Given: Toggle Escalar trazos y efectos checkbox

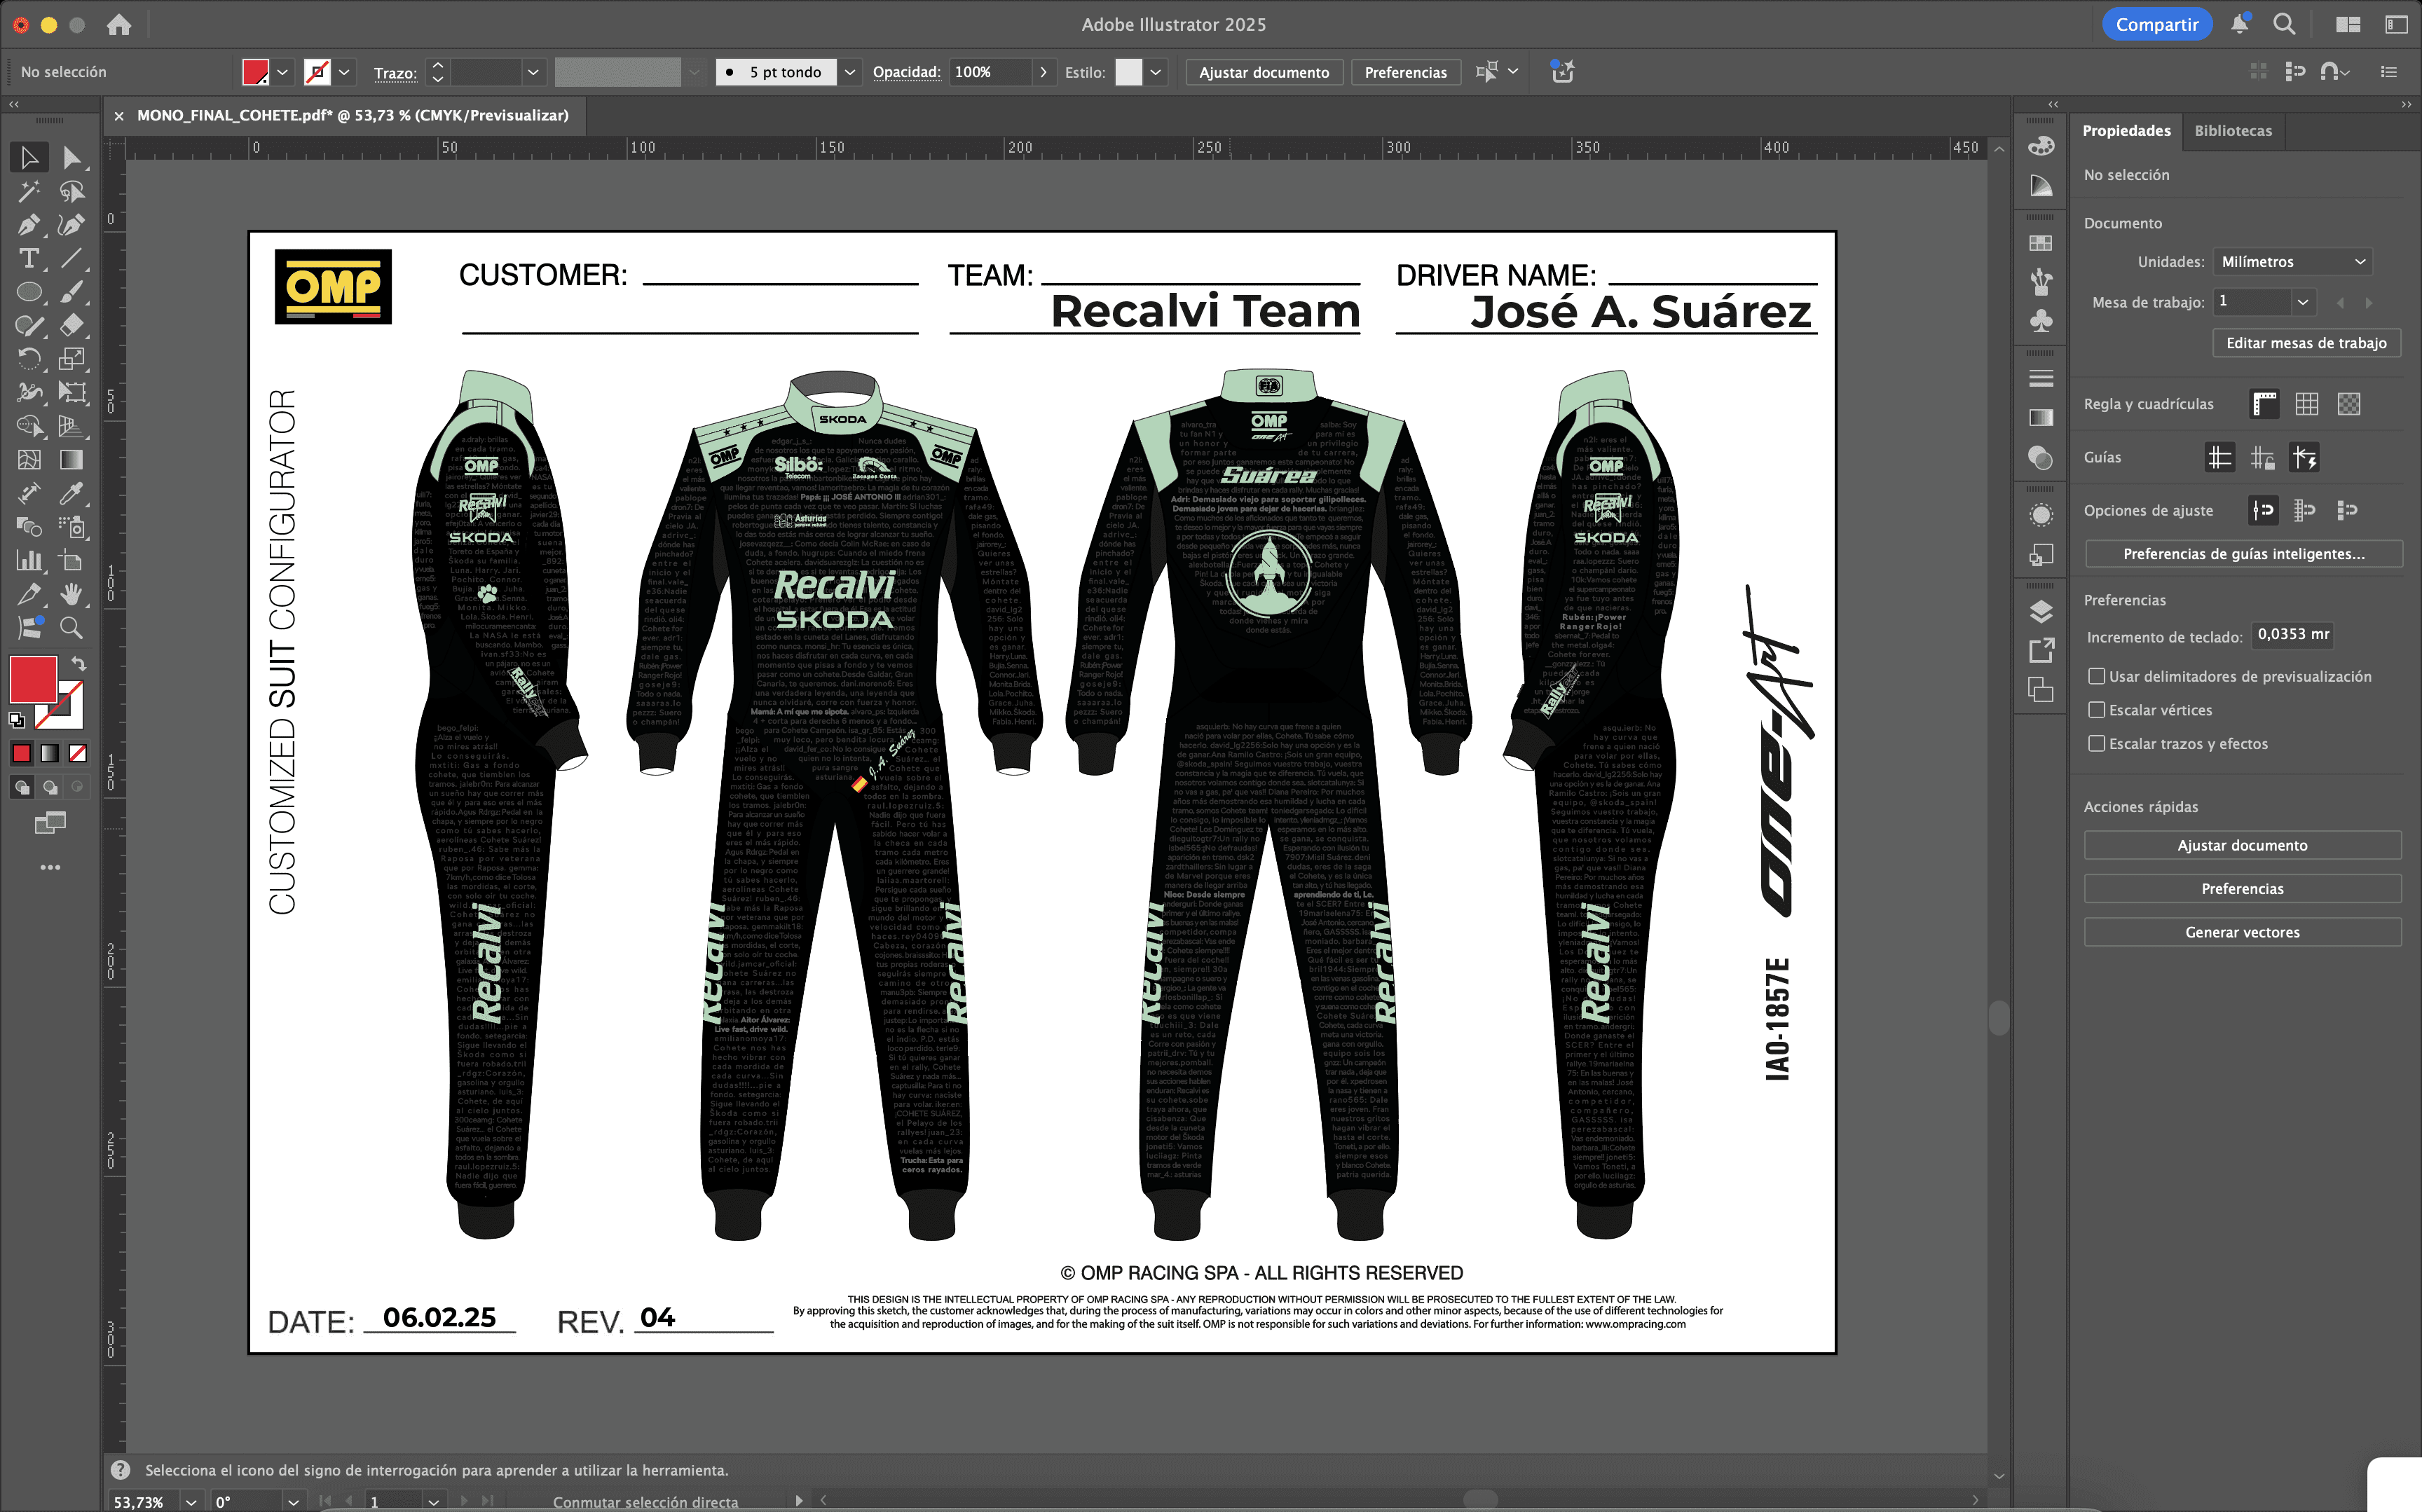Looking at the screenshot, I should (x=2097, y=743).
